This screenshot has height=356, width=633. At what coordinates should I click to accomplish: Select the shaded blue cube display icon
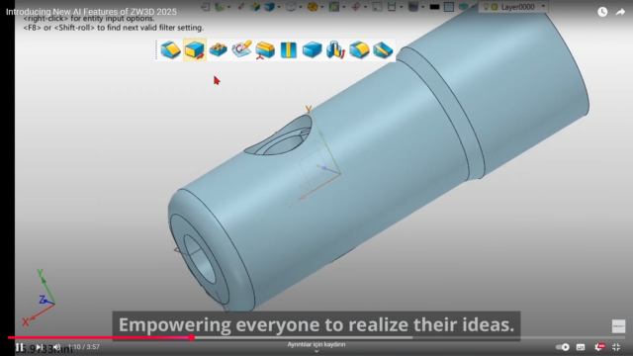269,7
